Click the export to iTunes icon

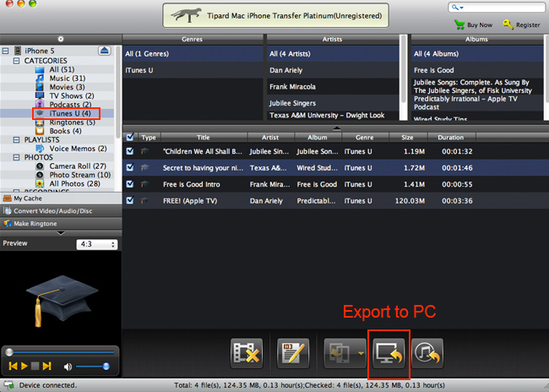(x=427, y=353)
